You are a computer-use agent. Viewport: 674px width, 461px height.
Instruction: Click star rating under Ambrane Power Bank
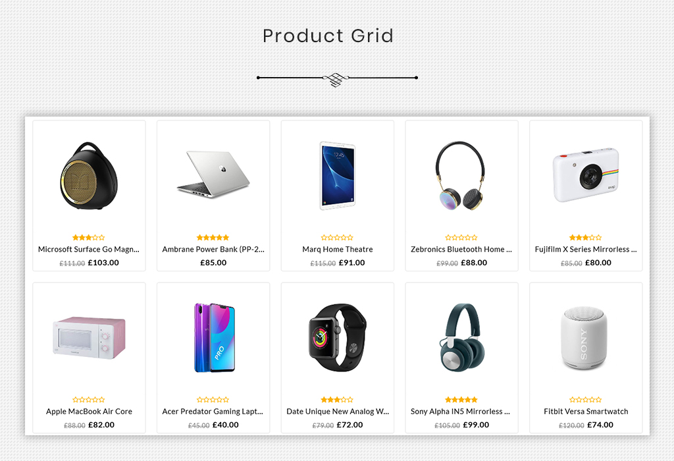(213, 237)
